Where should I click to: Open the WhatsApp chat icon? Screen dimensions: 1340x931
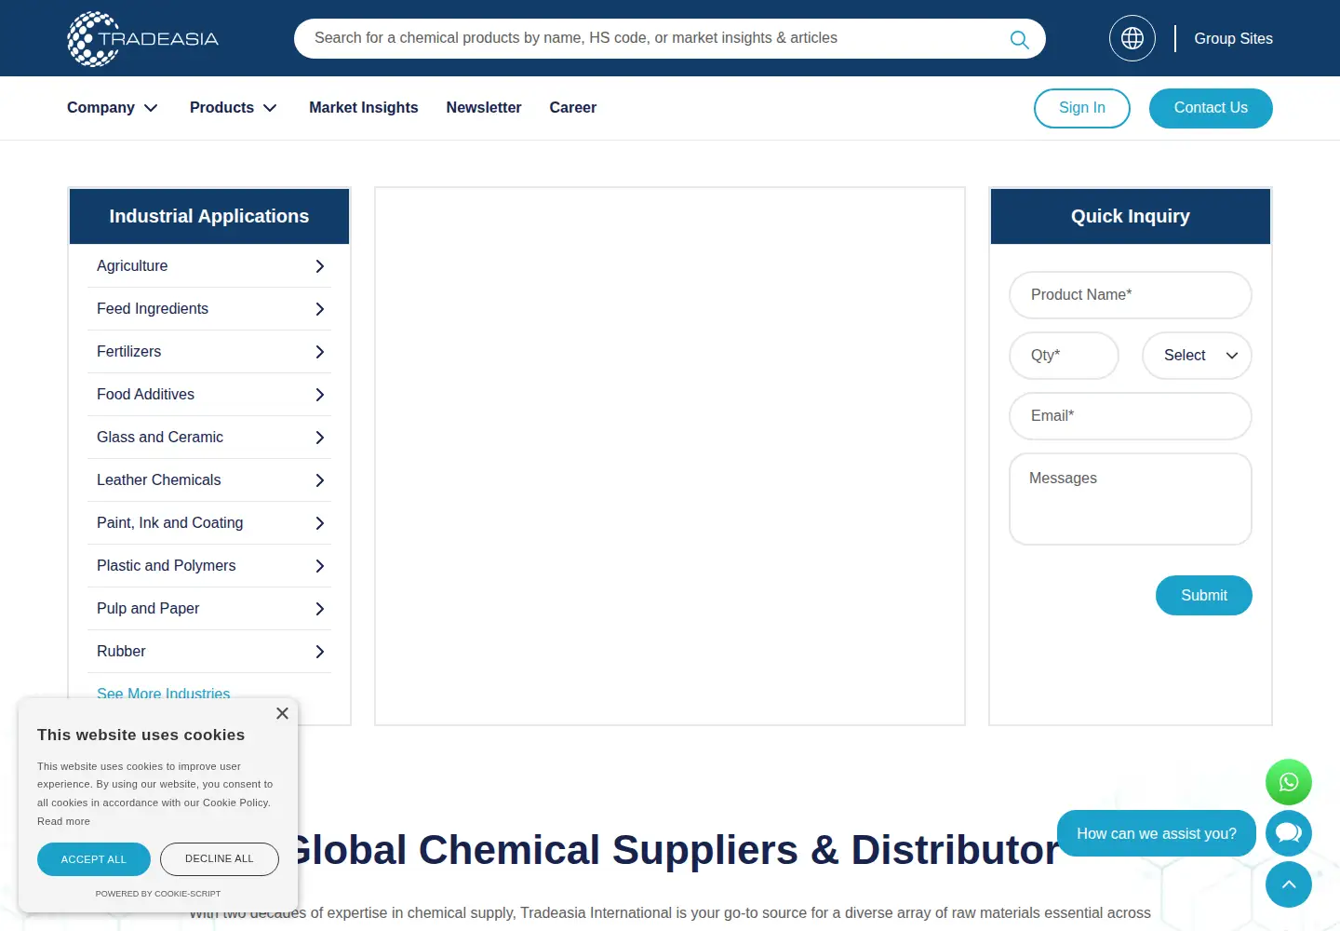point(1289,782)
